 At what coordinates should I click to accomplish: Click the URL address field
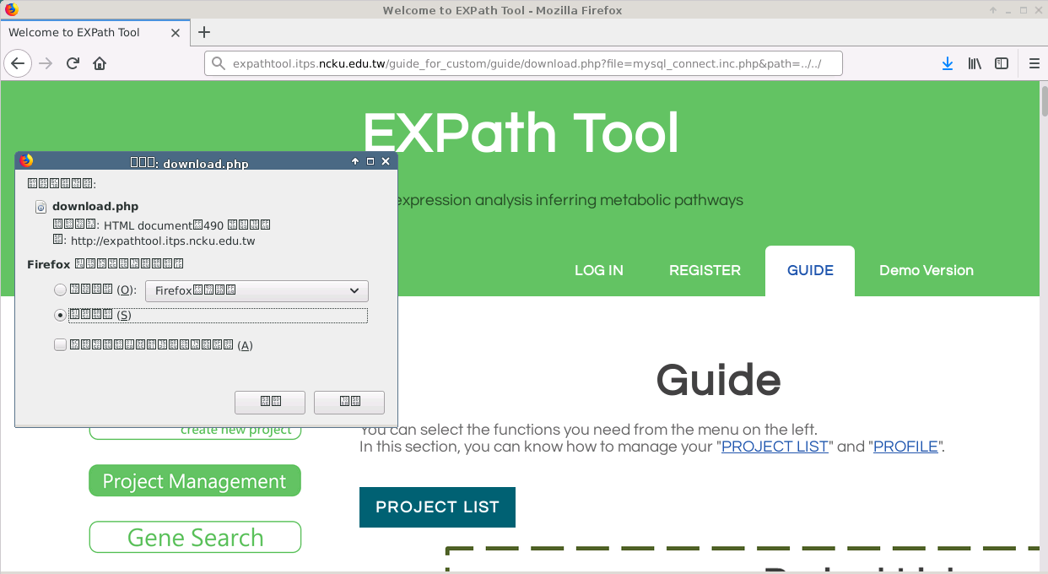coord(523,64)
